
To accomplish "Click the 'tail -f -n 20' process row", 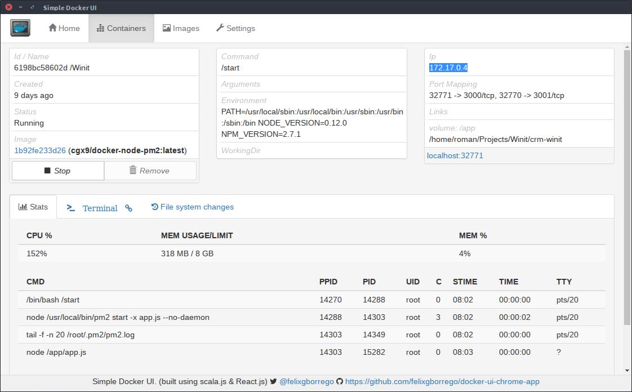I will [311, 335].
